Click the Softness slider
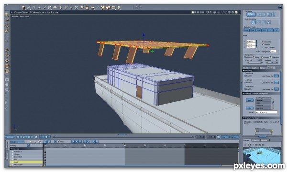The width and height of the screenshot is (287, 172). pos(272,63)
